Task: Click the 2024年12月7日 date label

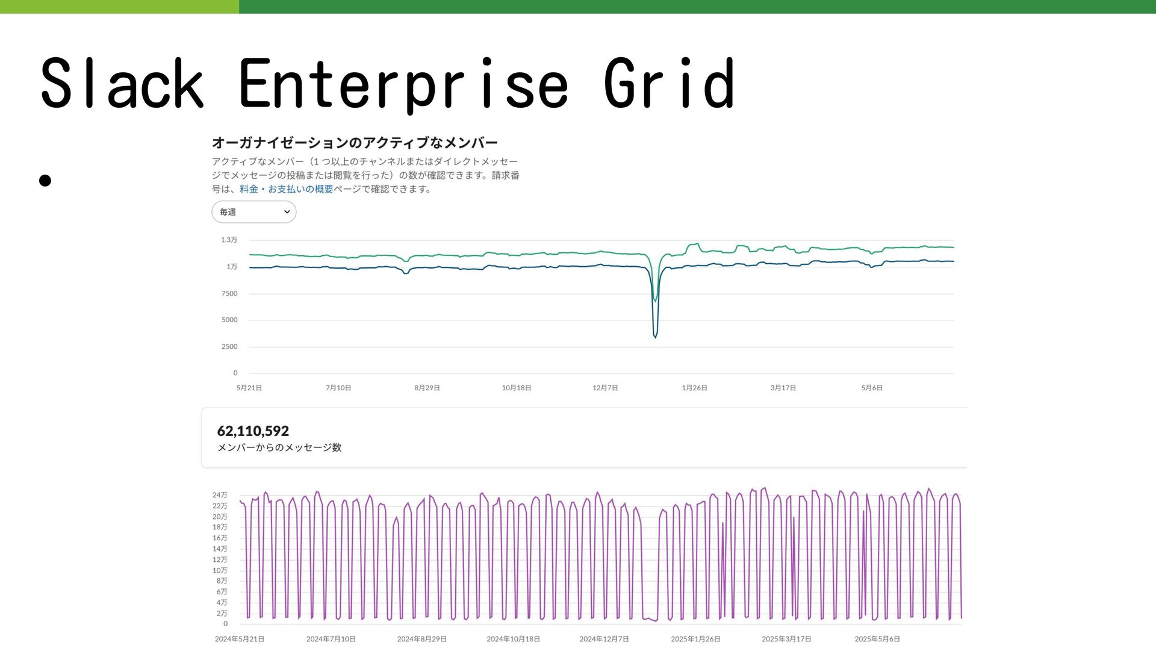Action: [604, 639]
